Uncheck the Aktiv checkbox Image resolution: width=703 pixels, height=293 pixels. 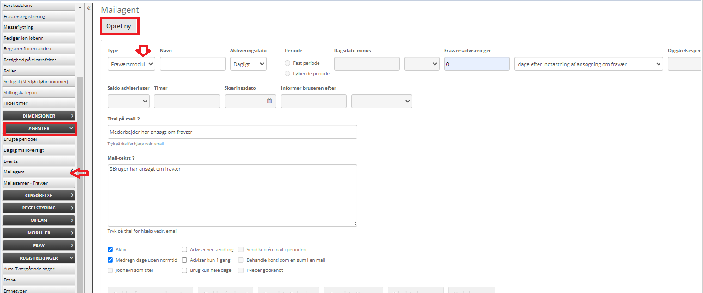[110, 250]
